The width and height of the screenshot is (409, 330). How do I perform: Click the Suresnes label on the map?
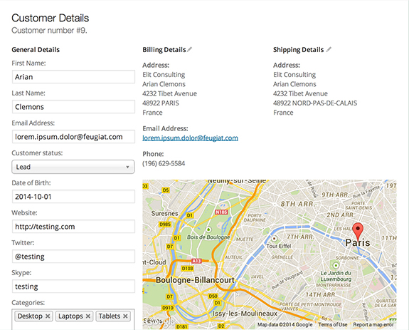coord(164,213)
